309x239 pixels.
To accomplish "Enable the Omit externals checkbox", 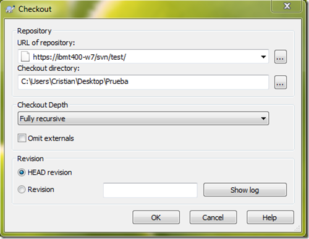I will point(22,138).
